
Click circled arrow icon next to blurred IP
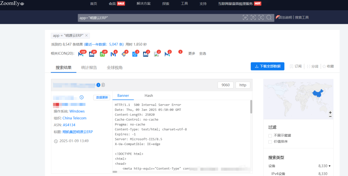click(82, 97)
